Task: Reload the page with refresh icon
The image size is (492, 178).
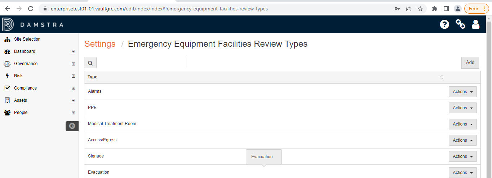Action: (x=31, y=9)
